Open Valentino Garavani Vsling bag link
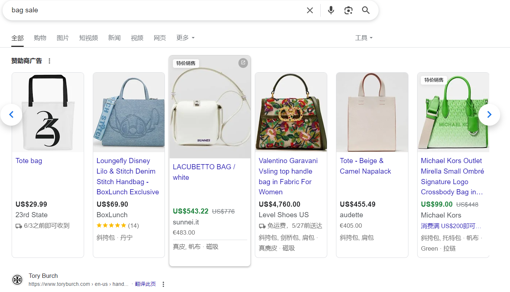Viewport: 510px width, 292px height. coord(288,177)
